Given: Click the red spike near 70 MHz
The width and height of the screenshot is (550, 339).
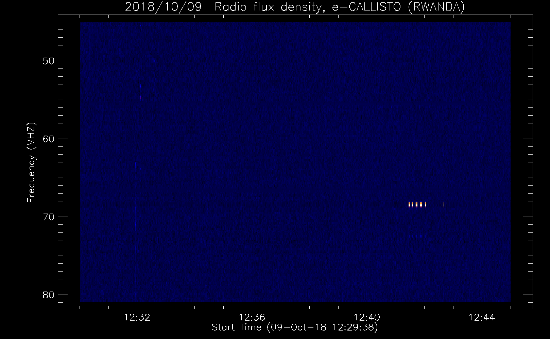Looking at the screenshot, I should click(338, 220).
